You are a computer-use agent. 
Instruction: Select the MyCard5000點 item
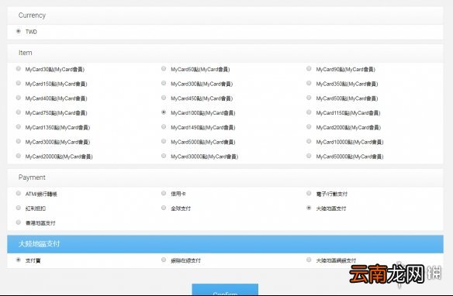[x=164, y=141]
